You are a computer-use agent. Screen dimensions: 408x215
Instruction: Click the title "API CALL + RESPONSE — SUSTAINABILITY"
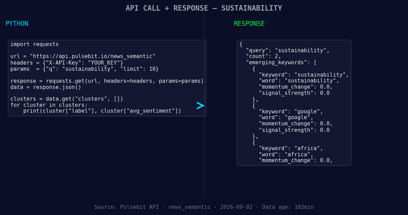(204, 8)
